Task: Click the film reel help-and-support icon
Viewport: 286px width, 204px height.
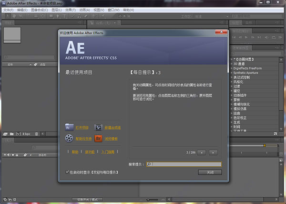Action: click(69, 139)
